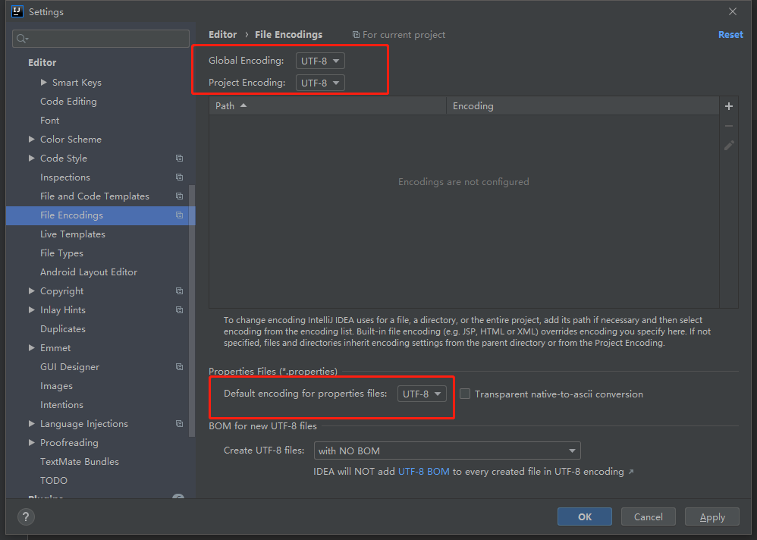The height and width of the screenshot is (540, 757).
Task: Open Live Templates settings
Action: click(72, 234)
